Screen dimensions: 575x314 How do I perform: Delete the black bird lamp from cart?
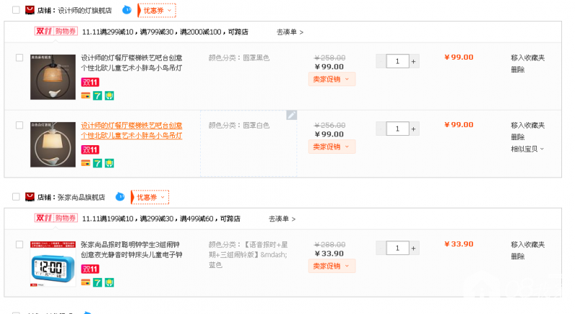[517, 70]
